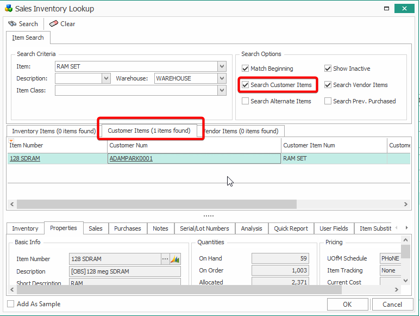Toggle the Match Beginning checkbox
Image resolution: width=420 pixels, height=316 pixels.
[x=246, y=69]
